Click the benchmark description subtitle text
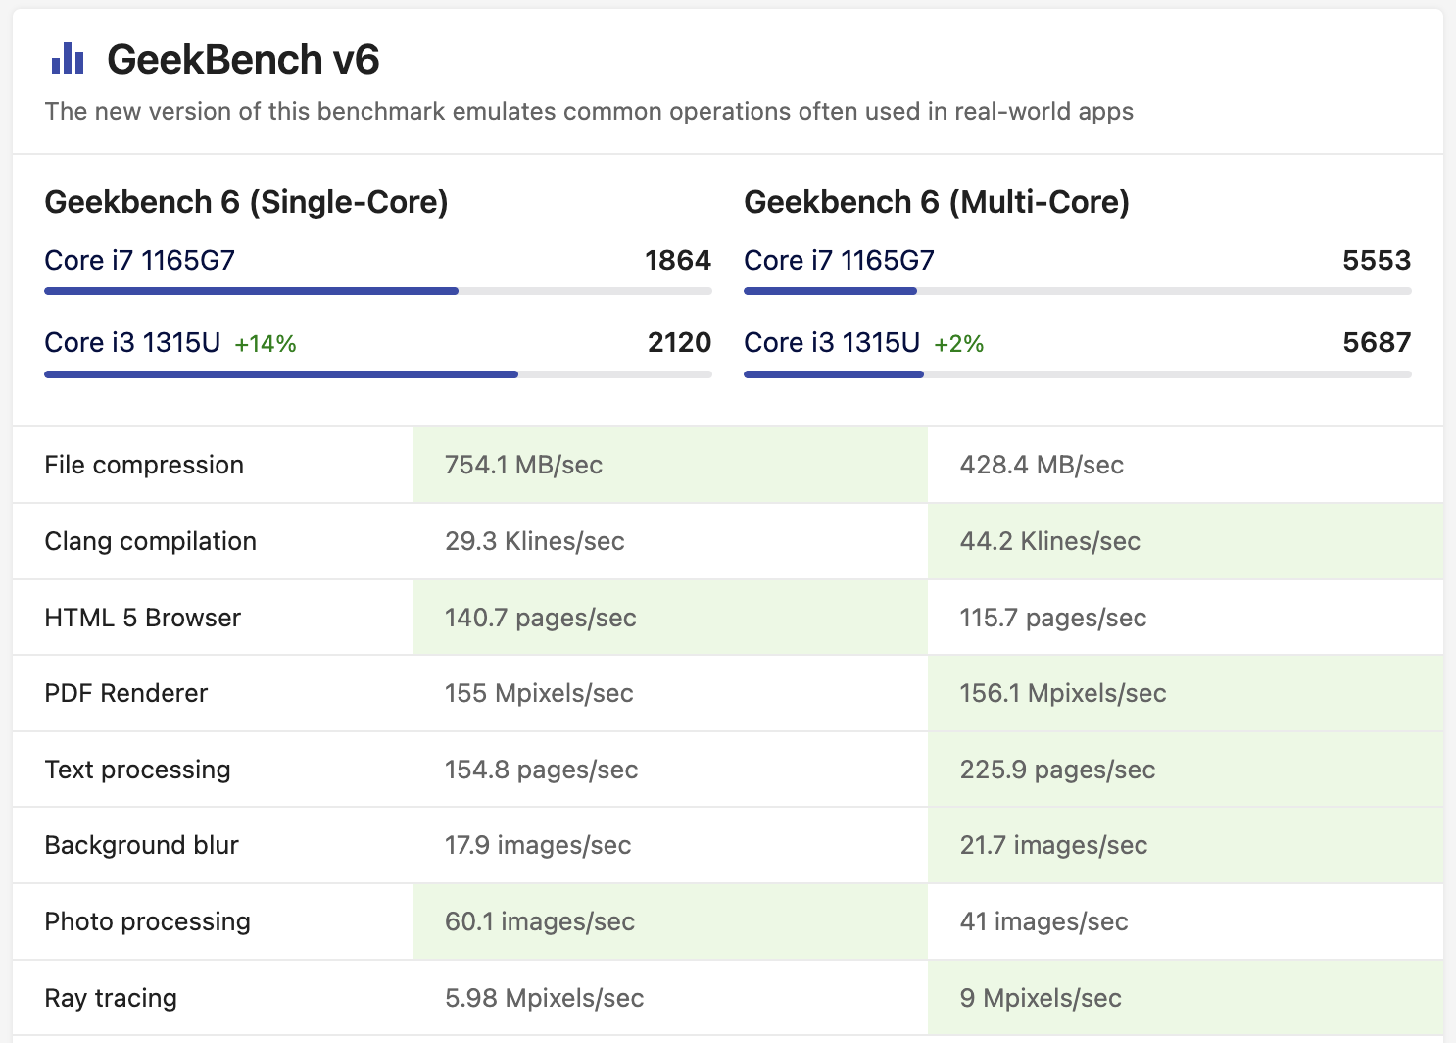Image resolution: width=1456 pixels, height=1043 pixels. (x=589, y=111)
